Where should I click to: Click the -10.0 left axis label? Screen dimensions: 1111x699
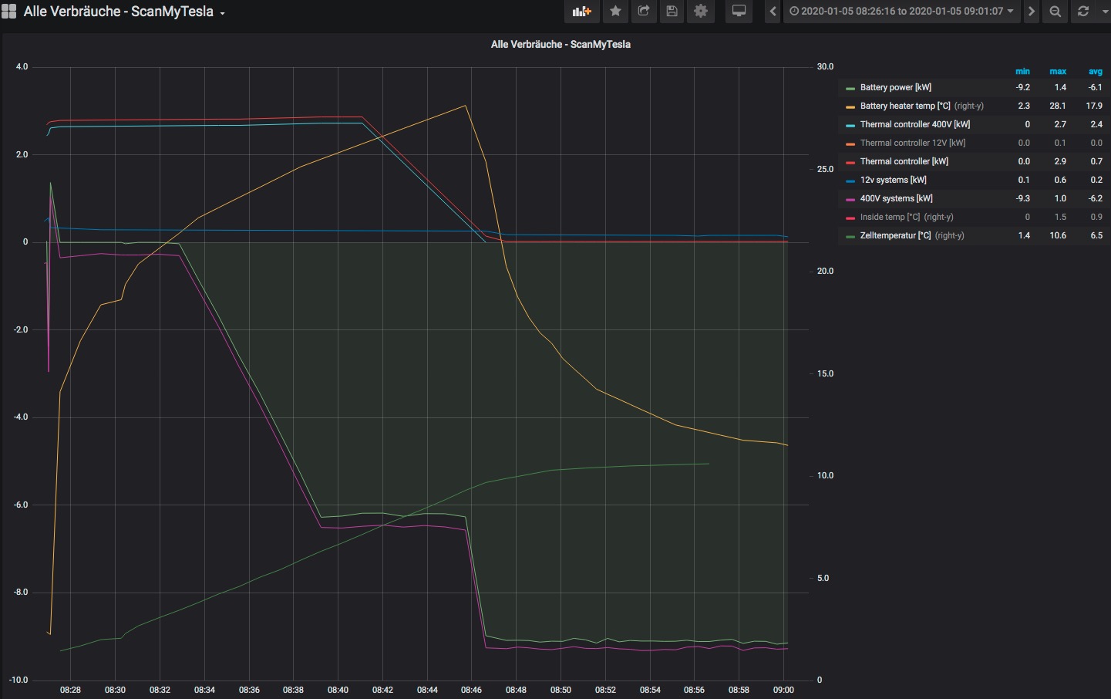[x=19, y=680]
